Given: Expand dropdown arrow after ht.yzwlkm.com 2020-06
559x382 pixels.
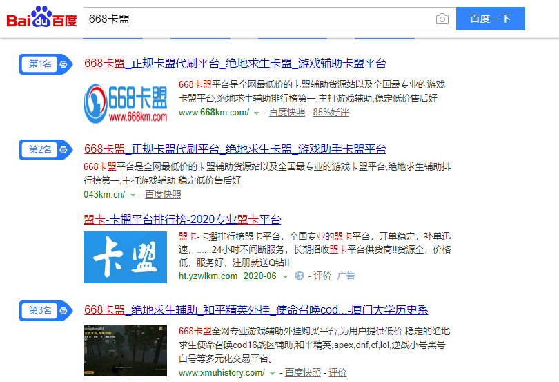Looking at the screenshot, I should tap(285, 277).
